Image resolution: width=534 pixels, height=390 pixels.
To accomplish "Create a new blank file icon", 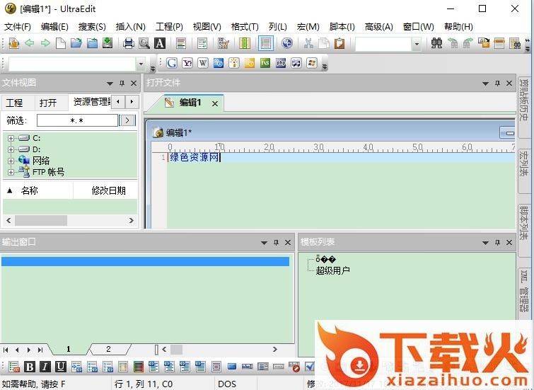I will [x=61, y=43].
